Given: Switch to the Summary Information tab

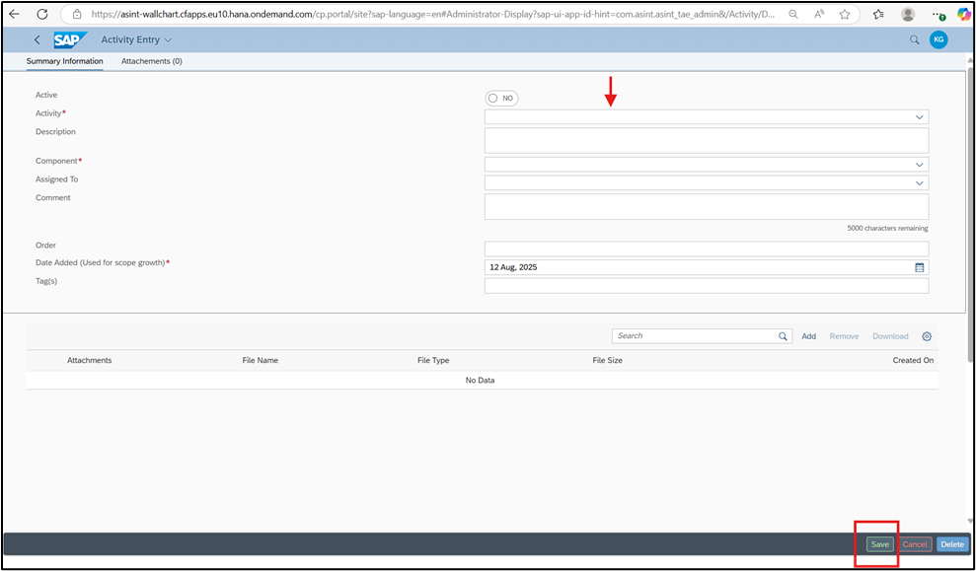Looking at the screenshot, I should click(65, 61).
